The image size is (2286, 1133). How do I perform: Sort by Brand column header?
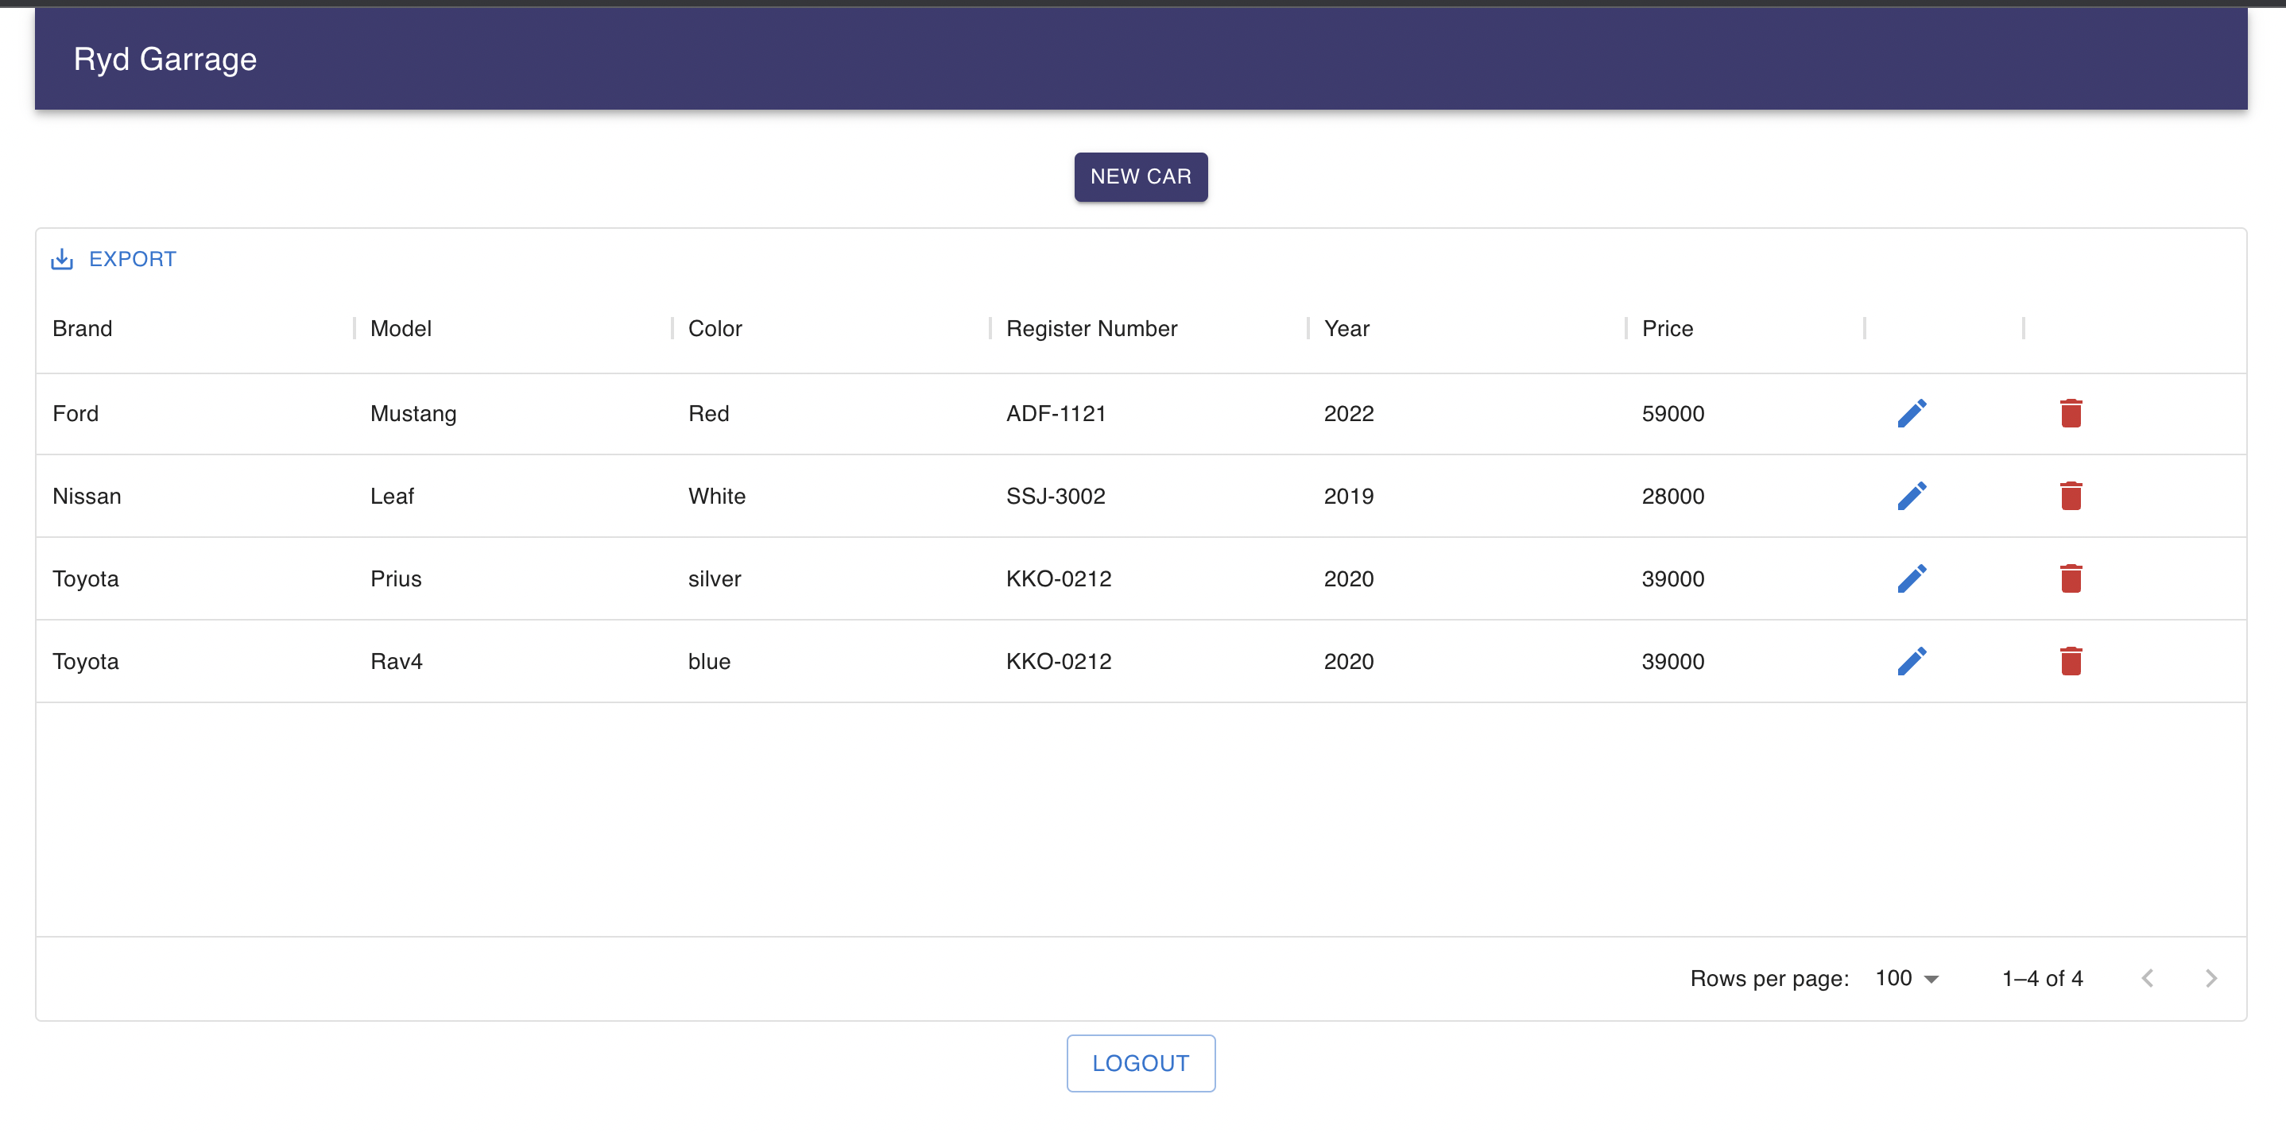coord(83,328)
